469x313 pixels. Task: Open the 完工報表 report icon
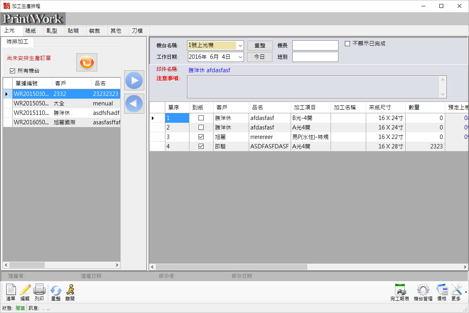(x=400, y=292)
